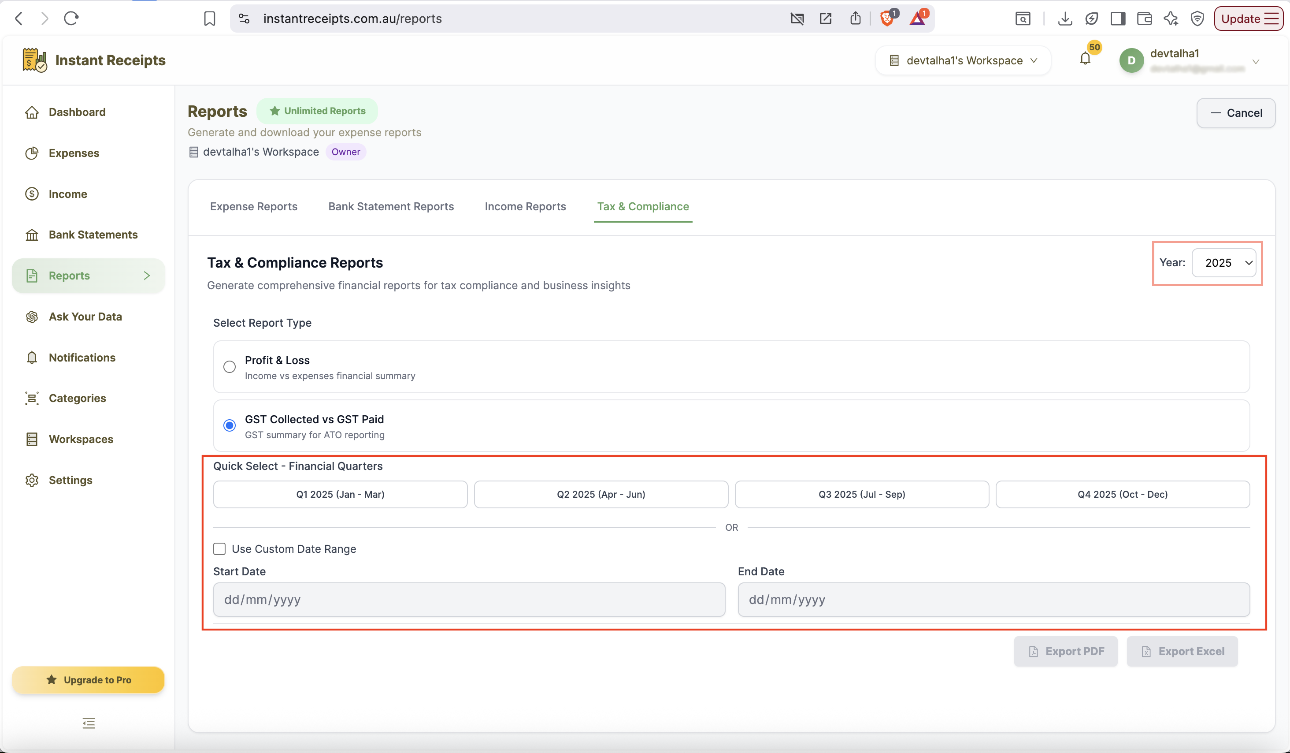Image resolution: width=1290 pixels, height=753 pixels.
Task: Click the browser address bar URL
Action: (352, 19)
